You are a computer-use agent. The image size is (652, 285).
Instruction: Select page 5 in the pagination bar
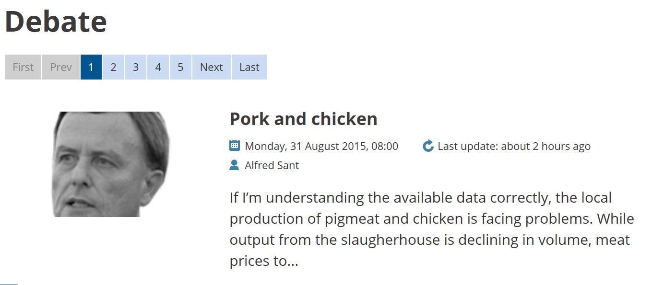(180, 67)
